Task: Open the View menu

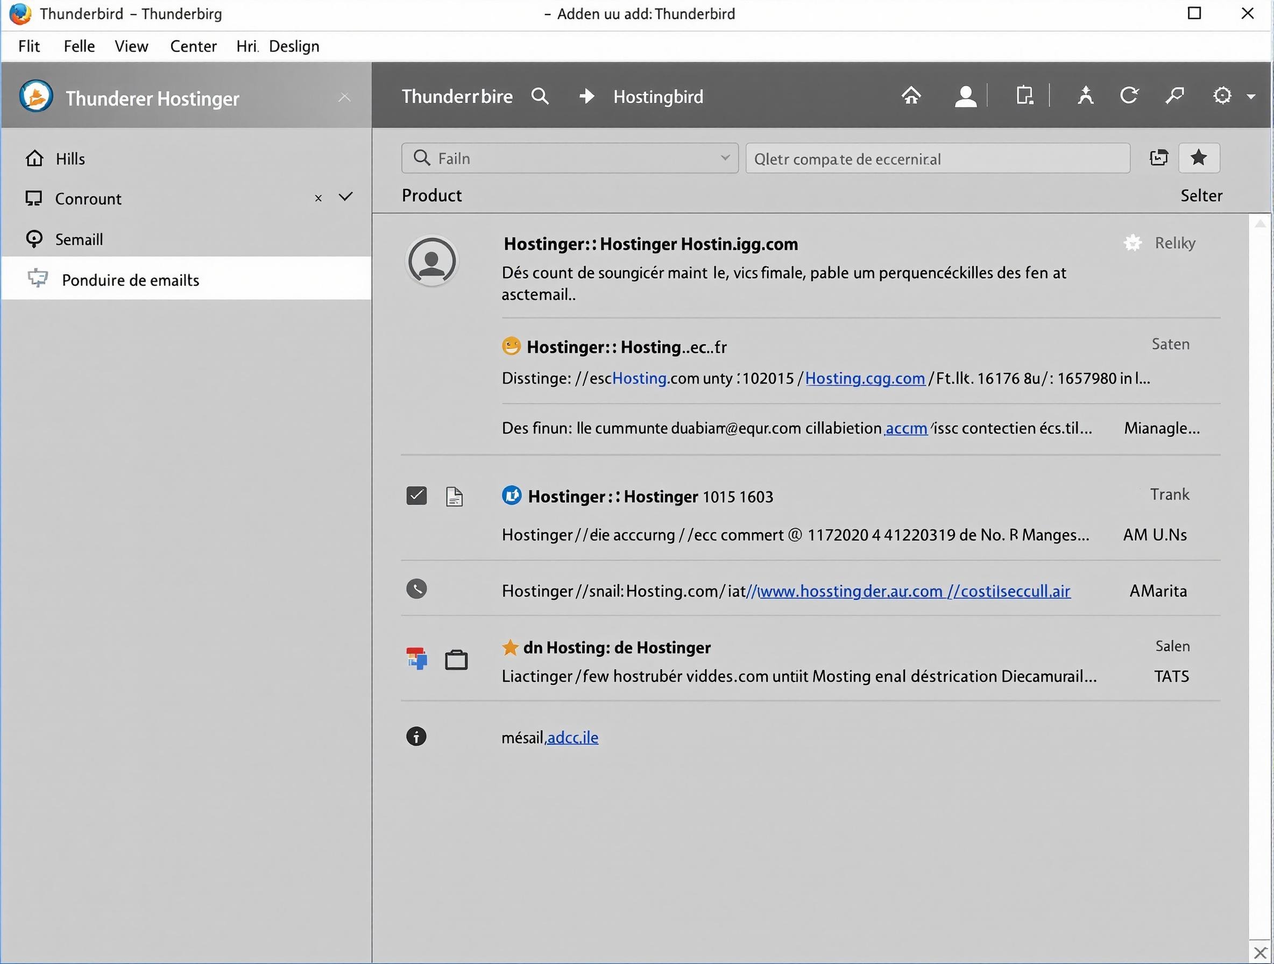Action: tap(131, 46)
